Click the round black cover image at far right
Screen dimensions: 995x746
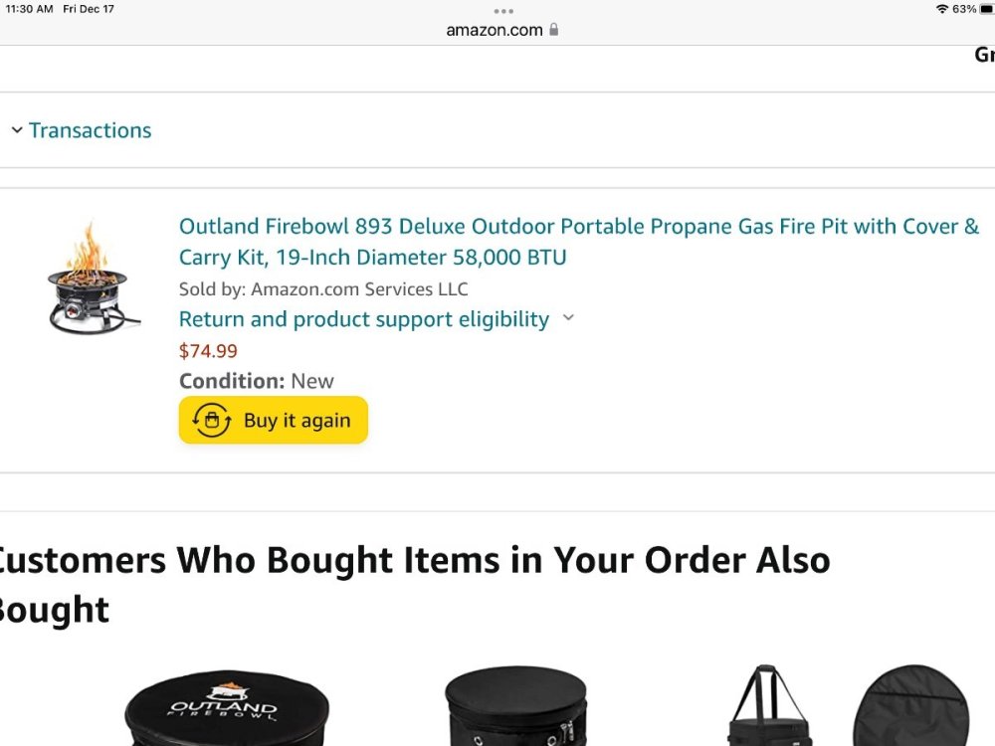point(910,706)
